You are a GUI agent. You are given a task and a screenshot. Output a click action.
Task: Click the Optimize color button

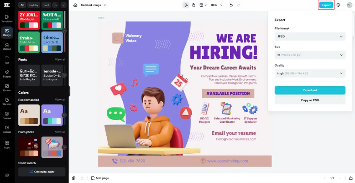point(42,172)
